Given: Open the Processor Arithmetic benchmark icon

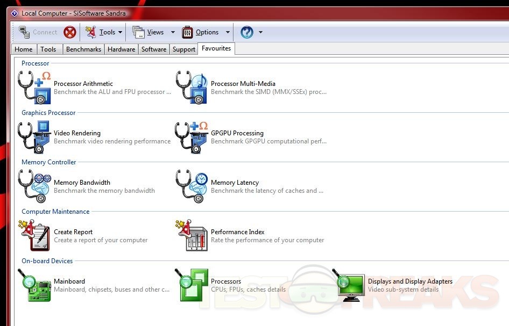Looking at the screenshot, I should pos(34,88).
